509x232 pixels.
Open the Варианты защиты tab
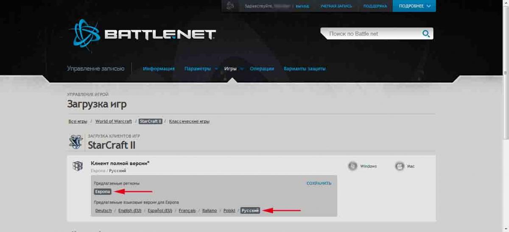(305, 69)
